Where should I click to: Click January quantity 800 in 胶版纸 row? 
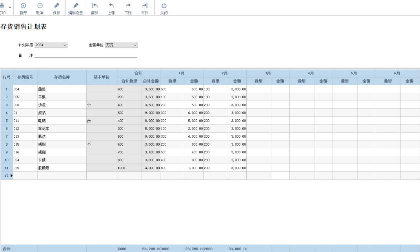172,168
